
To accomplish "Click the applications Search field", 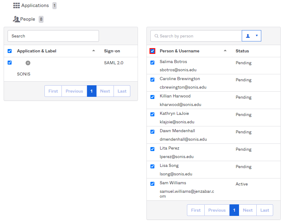I will pyautogui.click(x=53, y=36).
